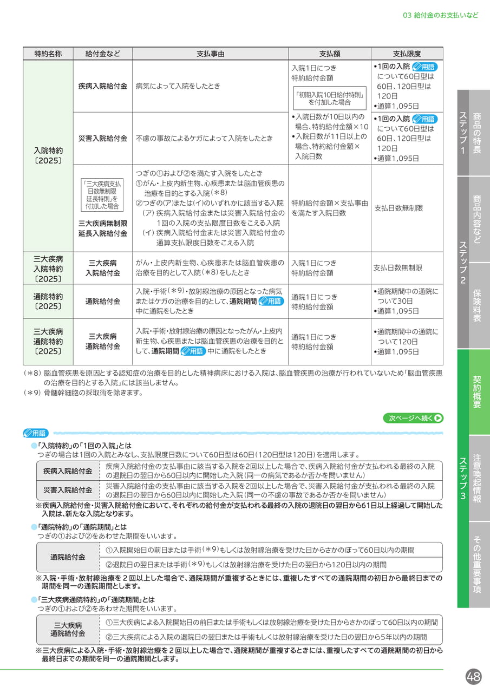The height and width of the screenshot is (693, 490).
Task: Click the (*9) 骨髄幹細胞 footnote
Action: 83,393
